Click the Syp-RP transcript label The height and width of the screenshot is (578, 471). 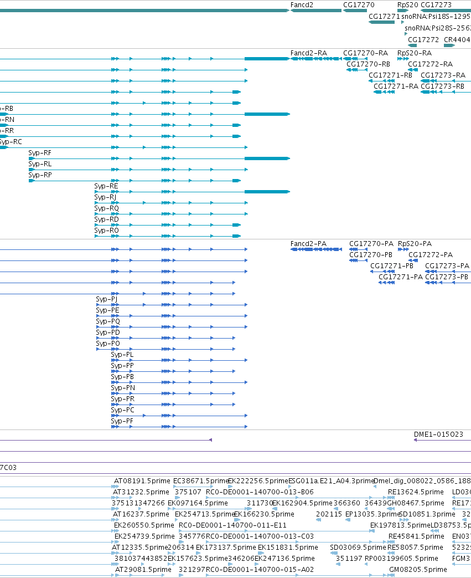point(40,175)
